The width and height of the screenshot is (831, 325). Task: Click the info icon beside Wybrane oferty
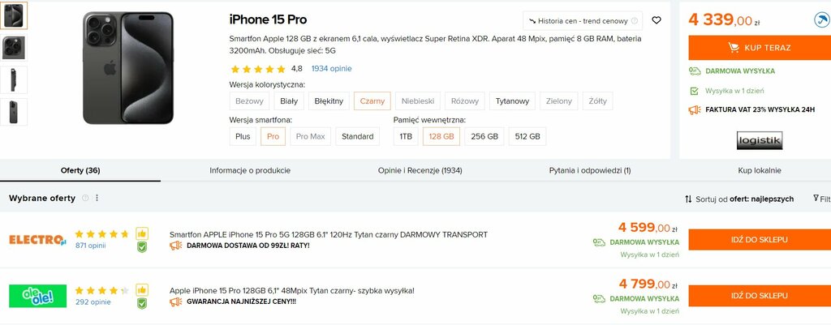pos(85,198)
